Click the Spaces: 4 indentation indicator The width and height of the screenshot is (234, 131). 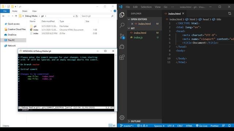[x=159, y=126]
